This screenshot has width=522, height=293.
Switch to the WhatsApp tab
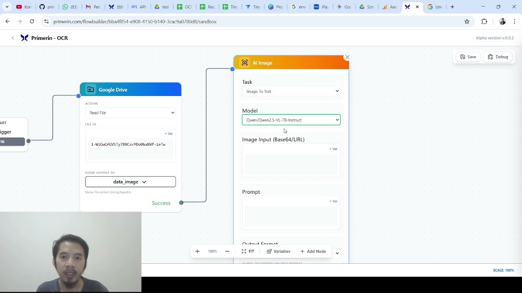pos(70,7)
